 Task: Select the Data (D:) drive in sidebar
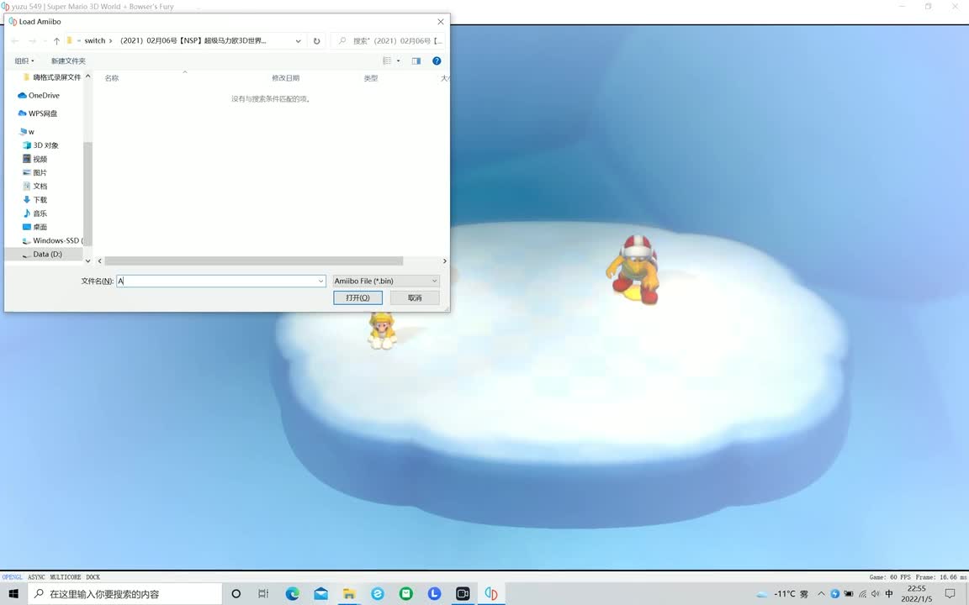(x=42, y=254)
